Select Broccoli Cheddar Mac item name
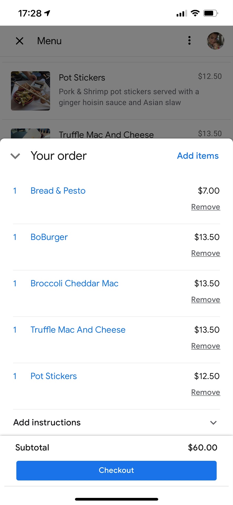 click(x=74, y=283)
